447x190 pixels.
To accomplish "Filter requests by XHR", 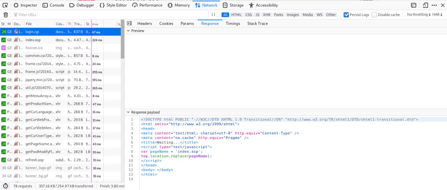I will click(x=266, y=15).
